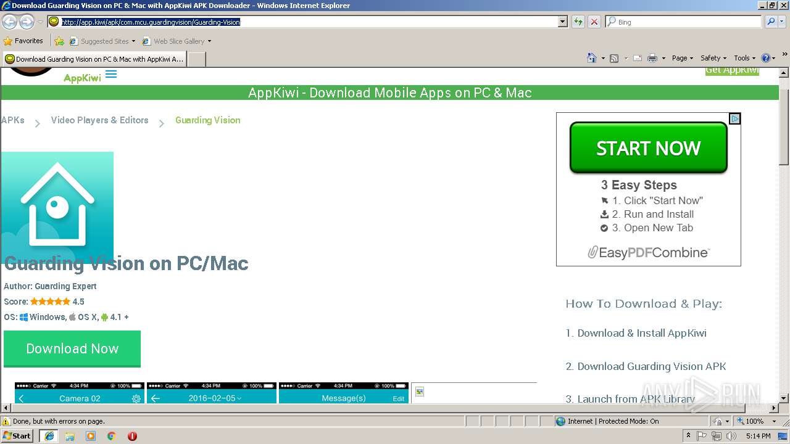Expand Suggested Sites dropdown

click(x=133, y=41)
